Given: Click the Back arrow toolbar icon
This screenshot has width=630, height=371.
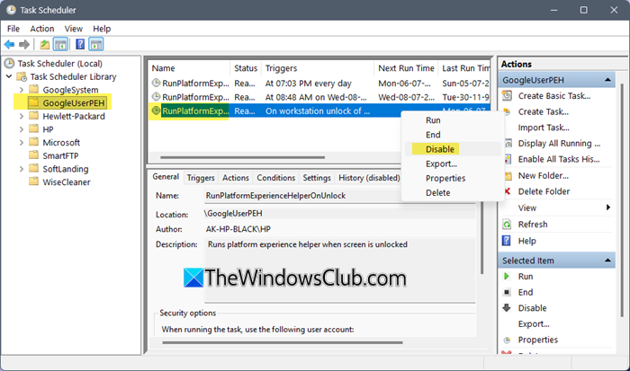Looking at the screenshot, I should [9, 44].
